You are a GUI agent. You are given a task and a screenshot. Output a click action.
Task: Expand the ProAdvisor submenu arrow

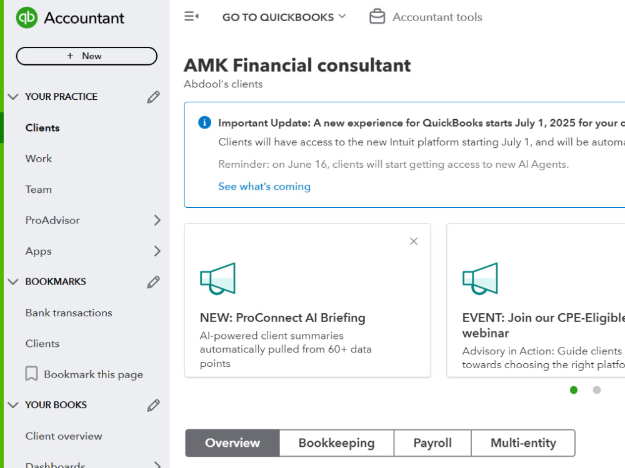click(157, 220)
